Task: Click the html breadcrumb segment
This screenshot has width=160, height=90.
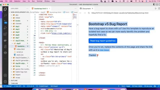Action: [67, 12]
